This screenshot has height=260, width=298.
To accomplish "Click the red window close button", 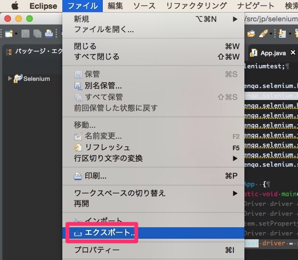I will (8, 19).
